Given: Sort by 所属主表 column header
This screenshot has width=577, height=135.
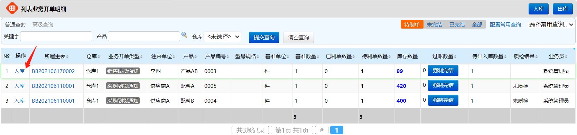Looking at the screenshot, I should [x=56, y=56].
